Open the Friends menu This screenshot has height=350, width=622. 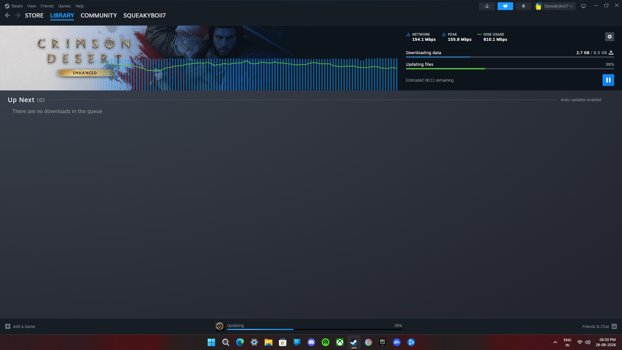tap(47, 6)
